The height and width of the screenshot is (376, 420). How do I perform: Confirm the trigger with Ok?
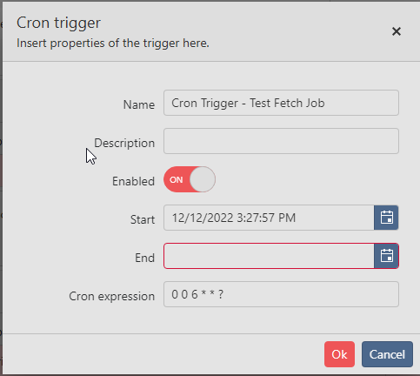pyautogui.click(x=339, y=354)
